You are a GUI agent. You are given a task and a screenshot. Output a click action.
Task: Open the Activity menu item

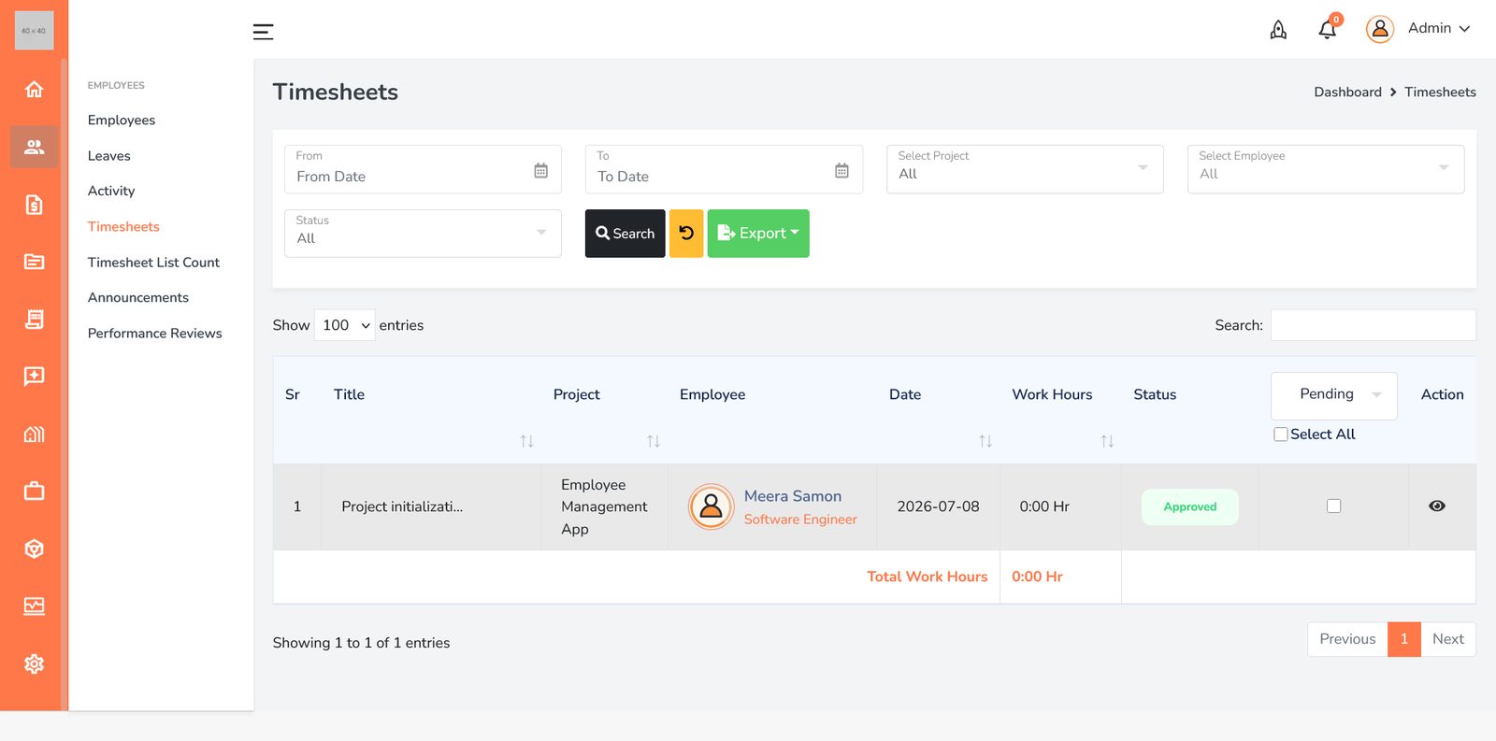[111, 191]
